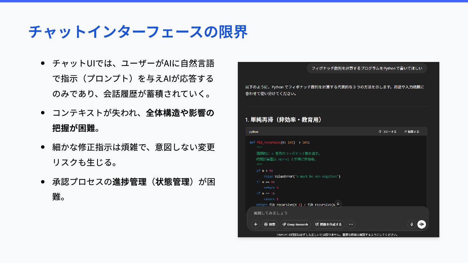Click the コピーする copy code button

(x=387, y=131)
